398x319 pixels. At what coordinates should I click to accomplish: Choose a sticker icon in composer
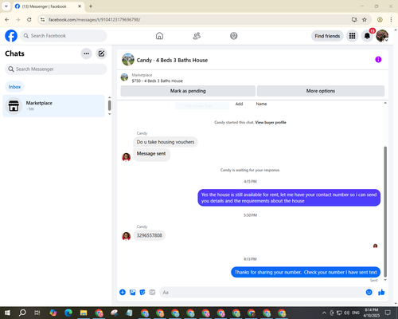point(142,293)
